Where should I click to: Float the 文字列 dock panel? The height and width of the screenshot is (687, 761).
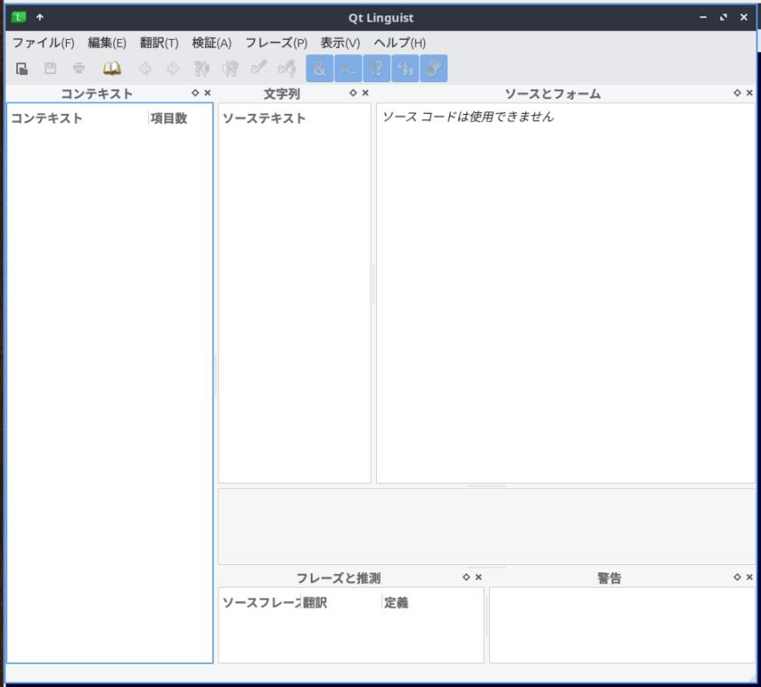coord(352,93)
